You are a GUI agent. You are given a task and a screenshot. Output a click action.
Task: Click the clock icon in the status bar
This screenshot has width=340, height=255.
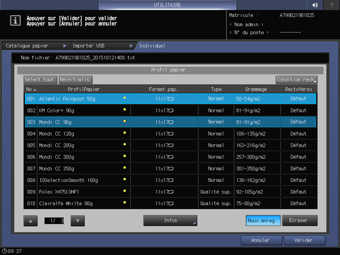click(4, 251)
